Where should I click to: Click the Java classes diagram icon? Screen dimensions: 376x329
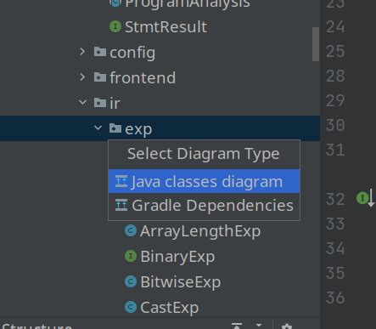tap(121, 181)
